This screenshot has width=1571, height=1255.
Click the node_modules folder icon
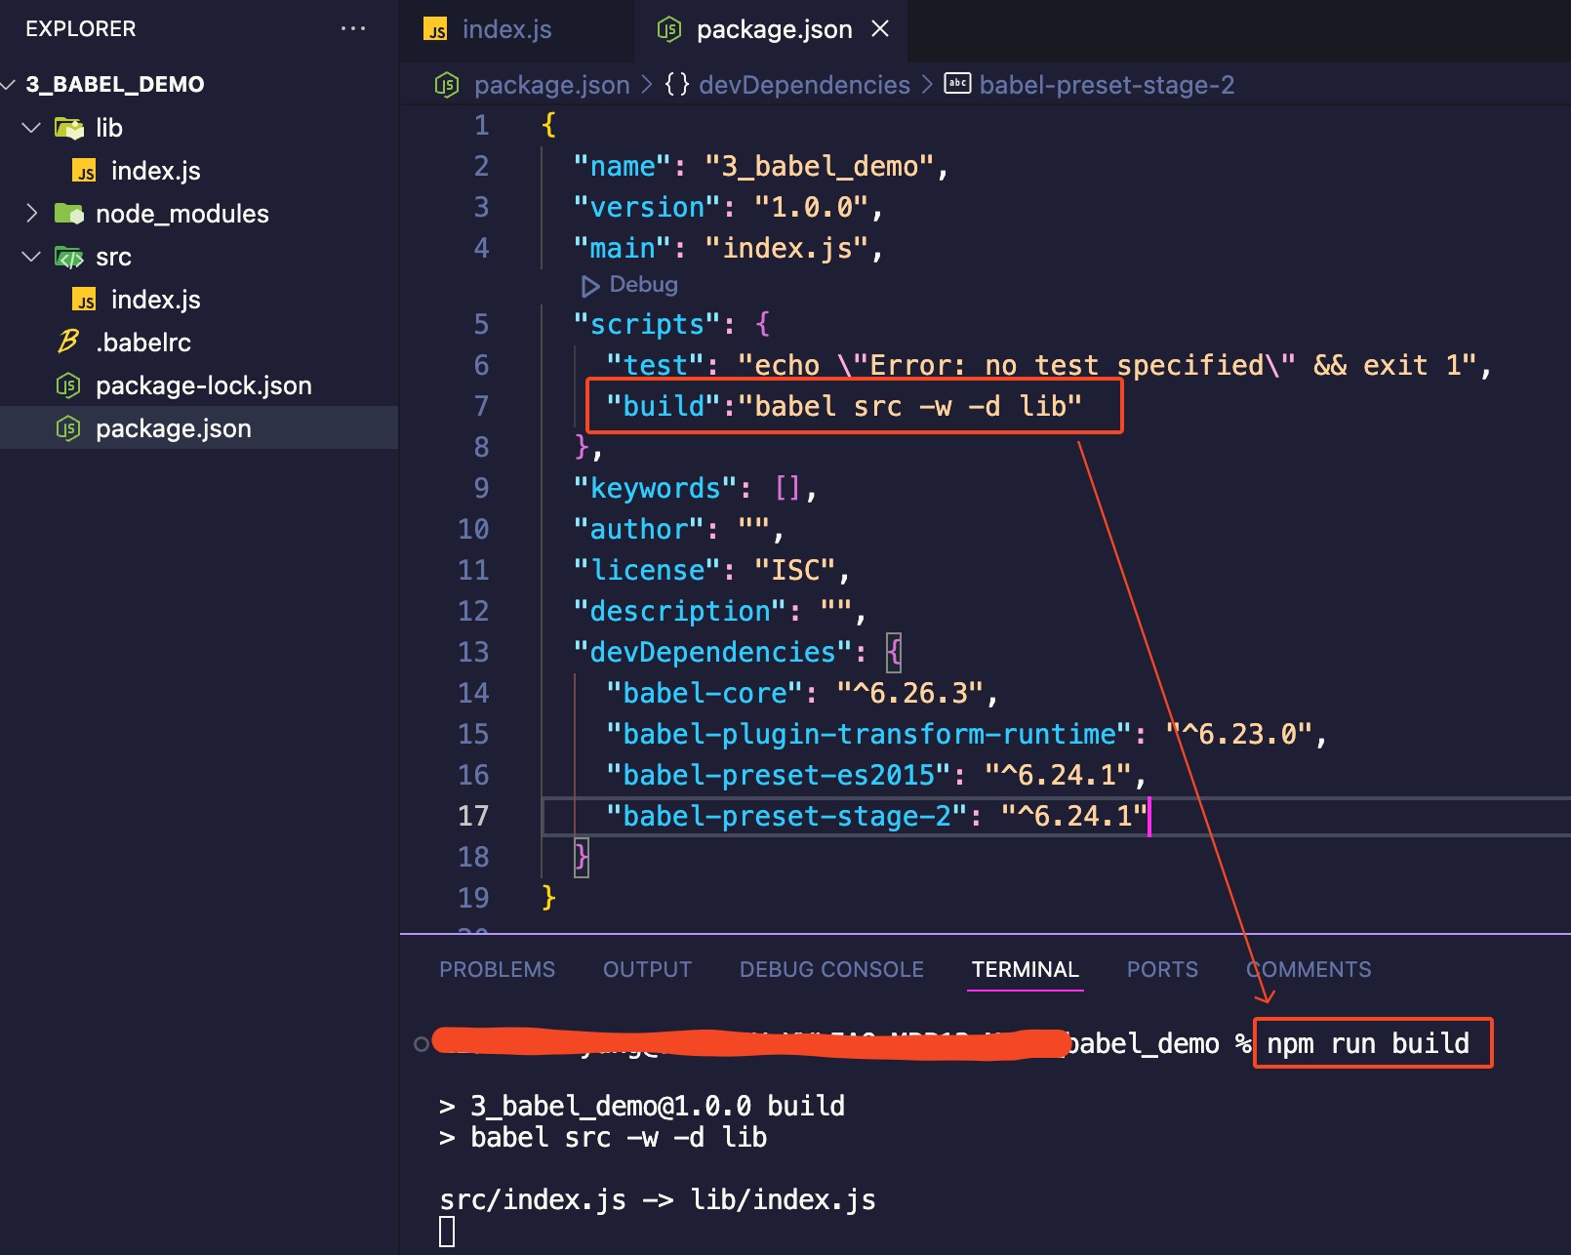point(68,214)
